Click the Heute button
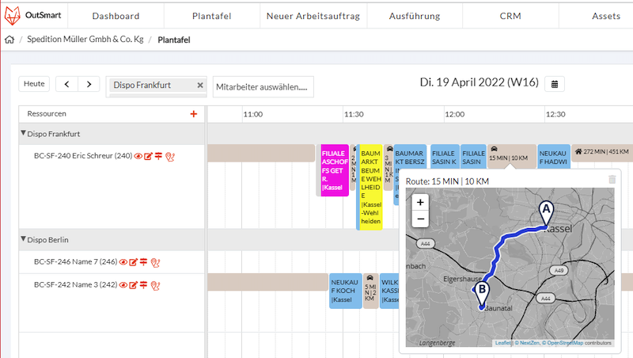633x358 pixels. [34, 84]
